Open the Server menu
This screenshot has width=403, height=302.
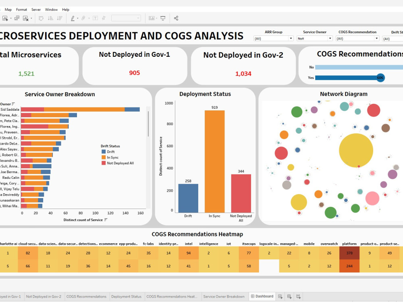[36, 9]
